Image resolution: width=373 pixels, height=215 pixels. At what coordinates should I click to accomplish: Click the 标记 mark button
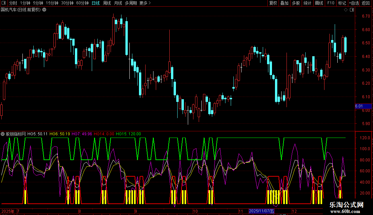(342, 3)
